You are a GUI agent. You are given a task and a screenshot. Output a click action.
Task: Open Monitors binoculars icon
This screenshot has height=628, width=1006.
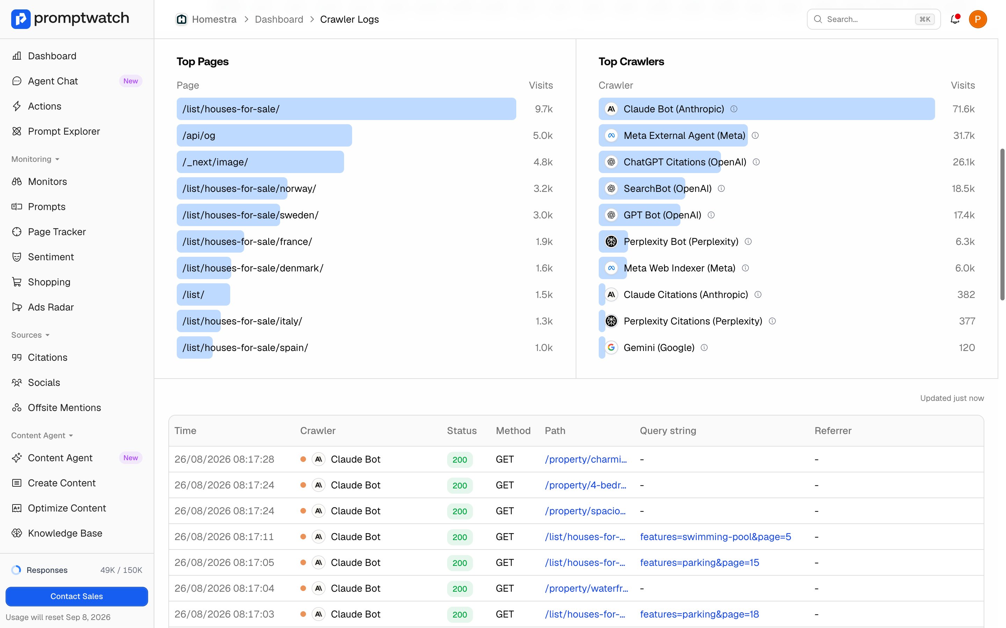click(17, 181)
